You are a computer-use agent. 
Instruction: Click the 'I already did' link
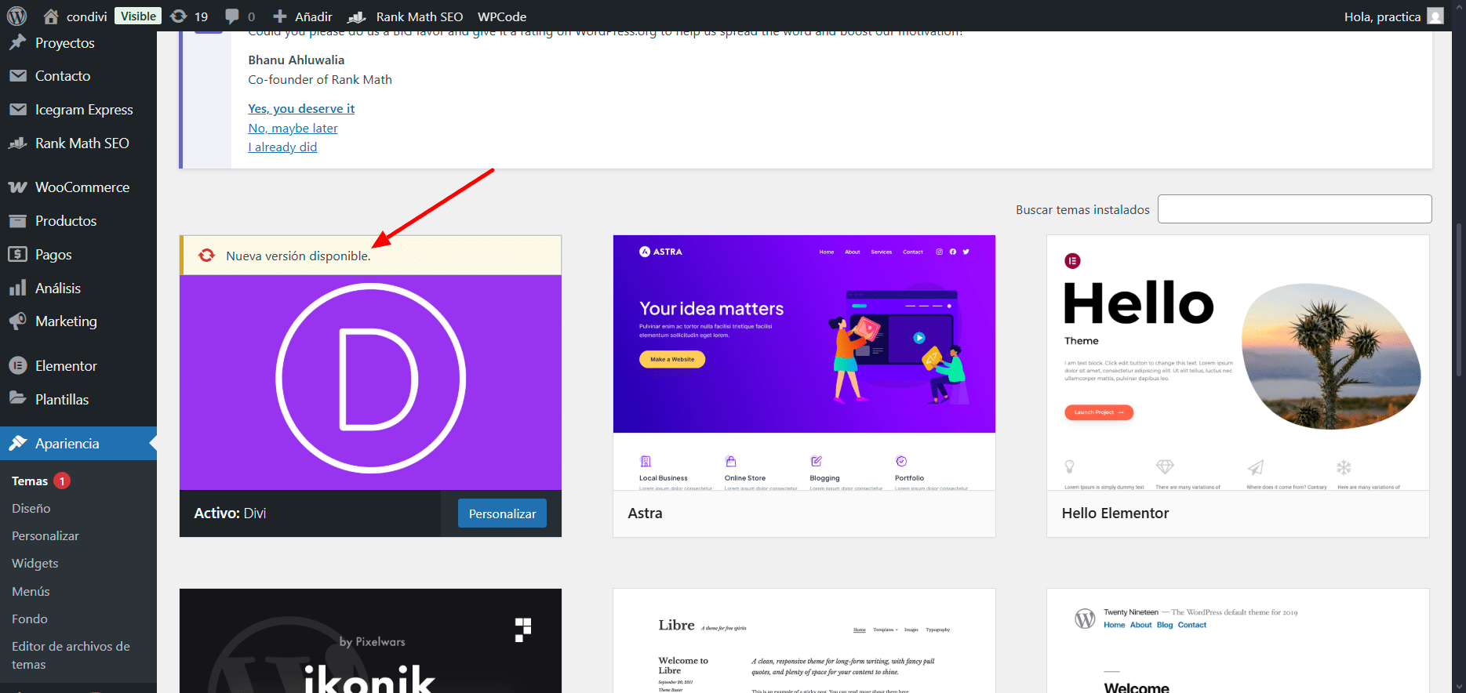tap(282, 147)
